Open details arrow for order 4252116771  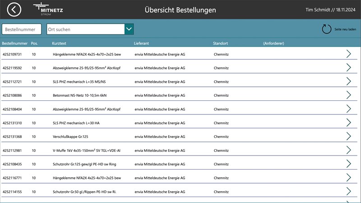click(x=348, y=177)
